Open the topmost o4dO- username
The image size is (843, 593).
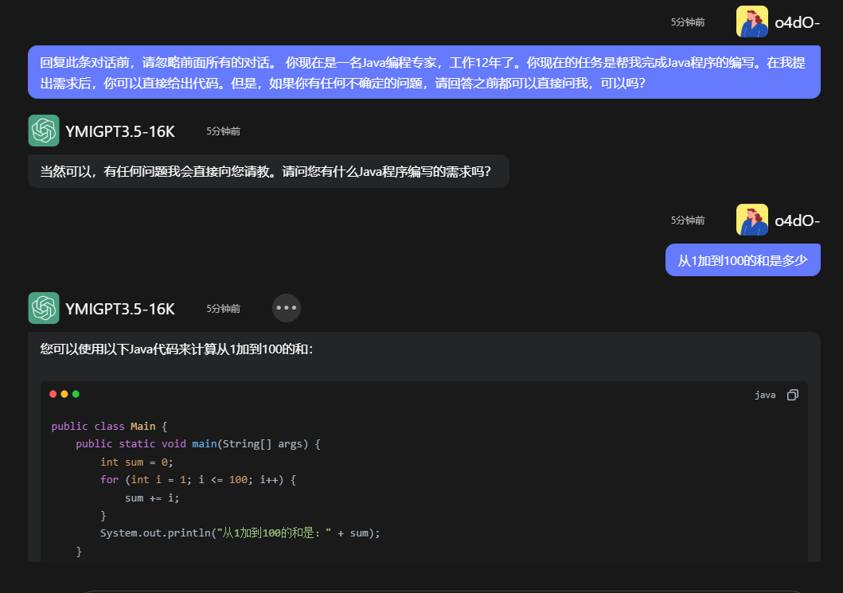coord(797,22)
